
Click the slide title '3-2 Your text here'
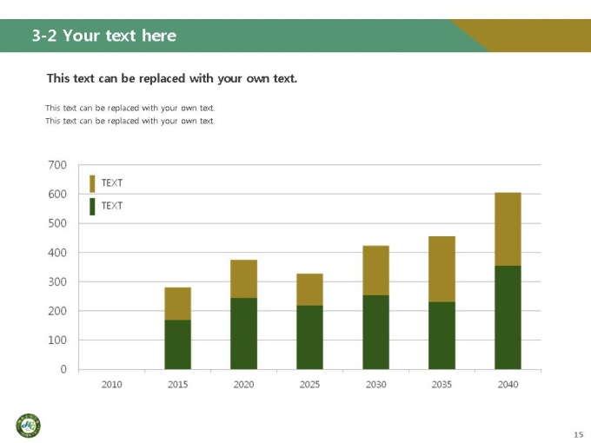[x=104, y=36]
